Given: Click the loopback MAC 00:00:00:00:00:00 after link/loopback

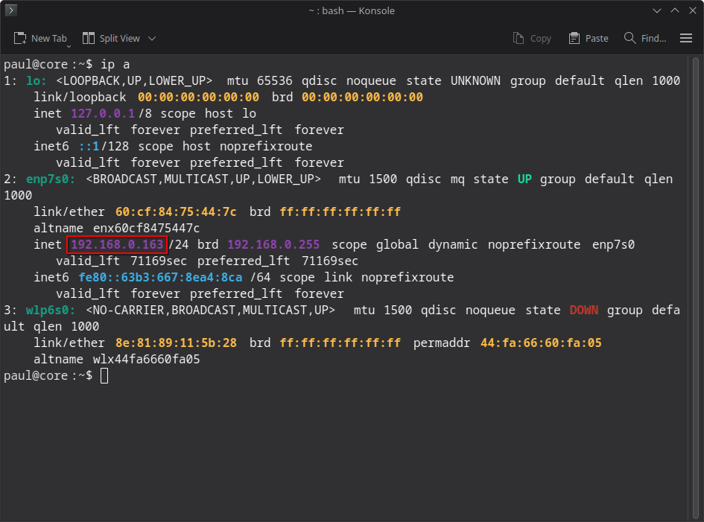Looking at the screenshot, I should coord(198,97).
